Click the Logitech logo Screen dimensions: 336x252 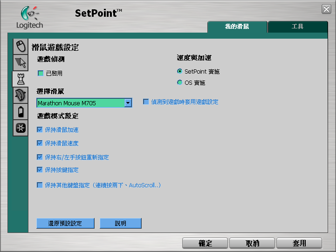click(29, 17)
